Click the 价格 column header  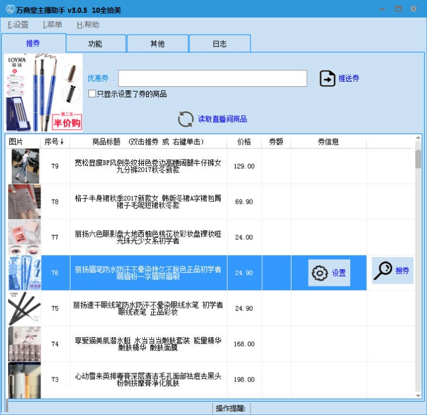click(244, 141)
